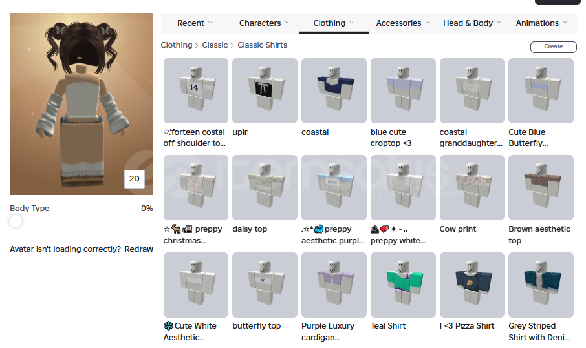The width and height of the screenshot is (586, 348).
Task: Click the Body Type slider handle
Action: (16, 221)
